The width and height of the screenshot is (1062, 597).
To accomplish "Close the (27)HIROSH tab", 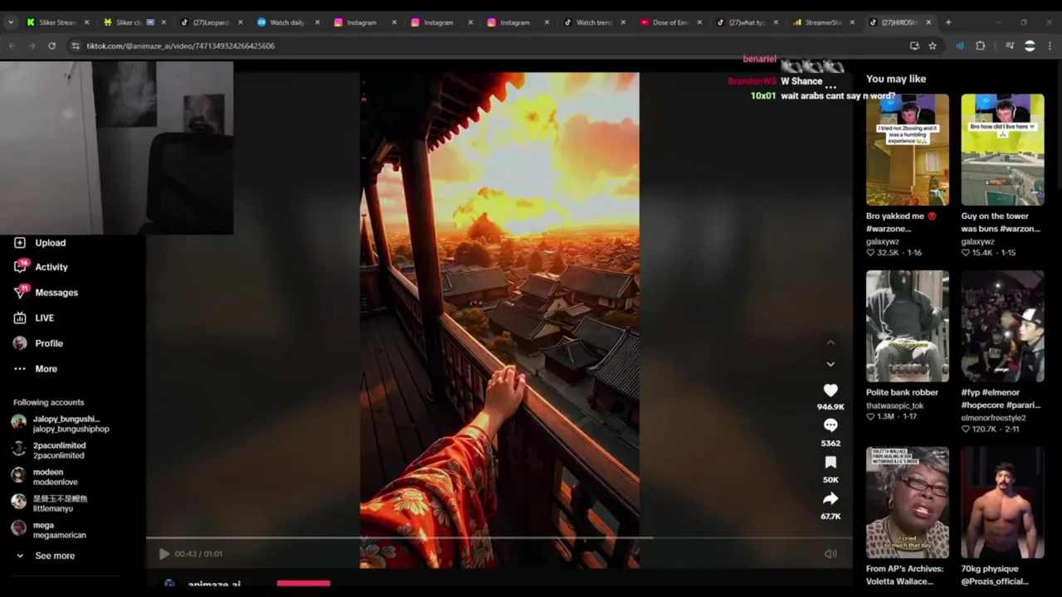I will [x=928, y=22].
